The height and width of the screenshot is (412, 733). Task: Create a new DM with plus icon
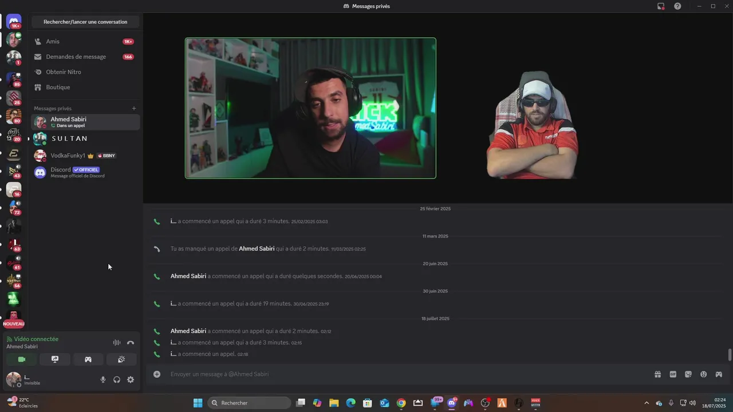tap(134, 108)
